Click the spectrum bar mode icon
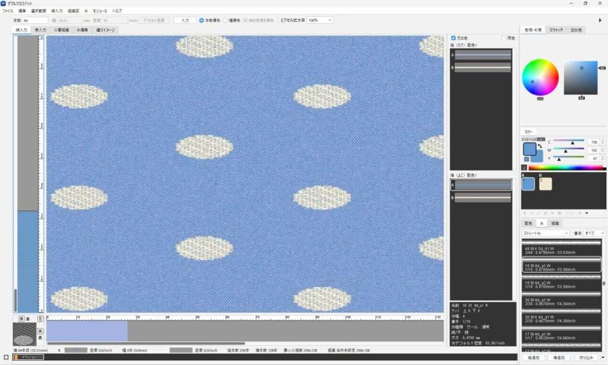 pos(524,167)
